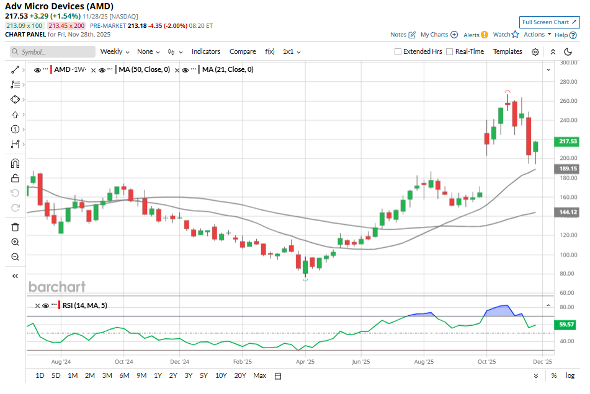Select the shapes drawing tool

(x=15, y=100)
